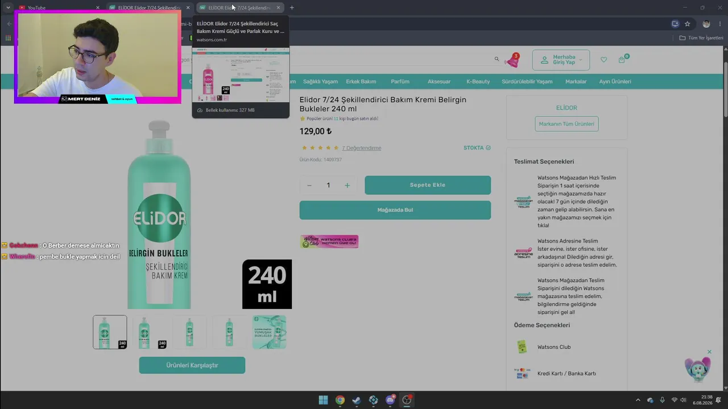Viewport: 728px width, 409px height.
Task: Open the ELİDOR brand link
Action: pyautogui.click(x=566, y=108)
